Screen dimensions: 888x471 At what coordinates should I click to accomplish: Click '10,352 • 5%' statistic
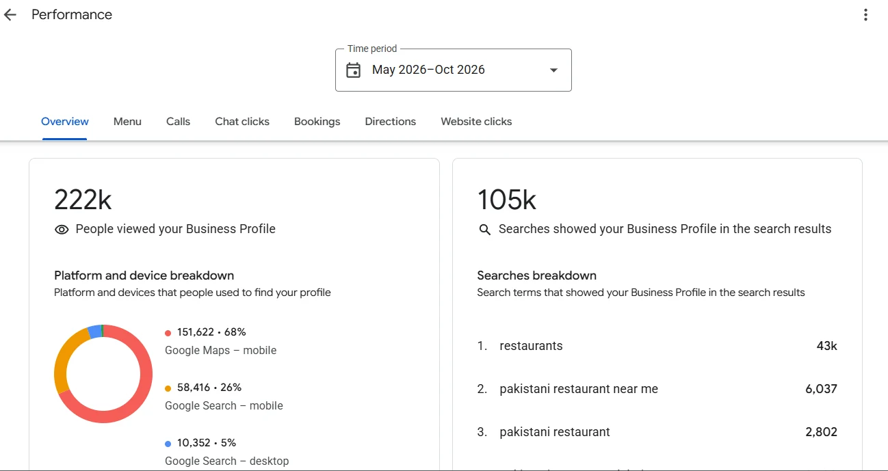pos(207,443)
